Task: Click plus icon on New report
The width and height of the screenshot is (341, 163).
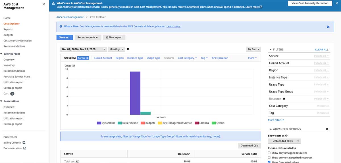Action: click(x=107, y=37)
